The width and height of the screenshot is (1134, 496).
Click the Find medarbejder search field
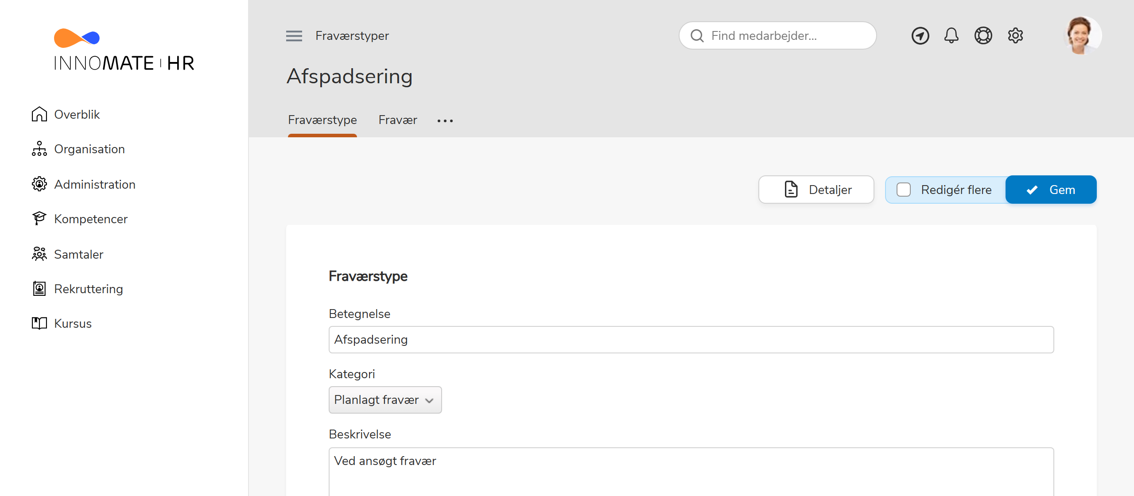[x=778, y=35]
